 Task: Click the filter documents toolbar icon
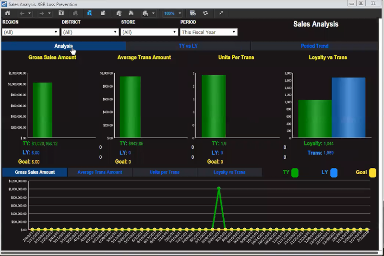[x=103, y=13]
